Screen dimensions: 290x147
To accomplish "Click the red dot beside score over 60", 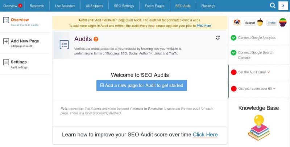I will (234, 89).
